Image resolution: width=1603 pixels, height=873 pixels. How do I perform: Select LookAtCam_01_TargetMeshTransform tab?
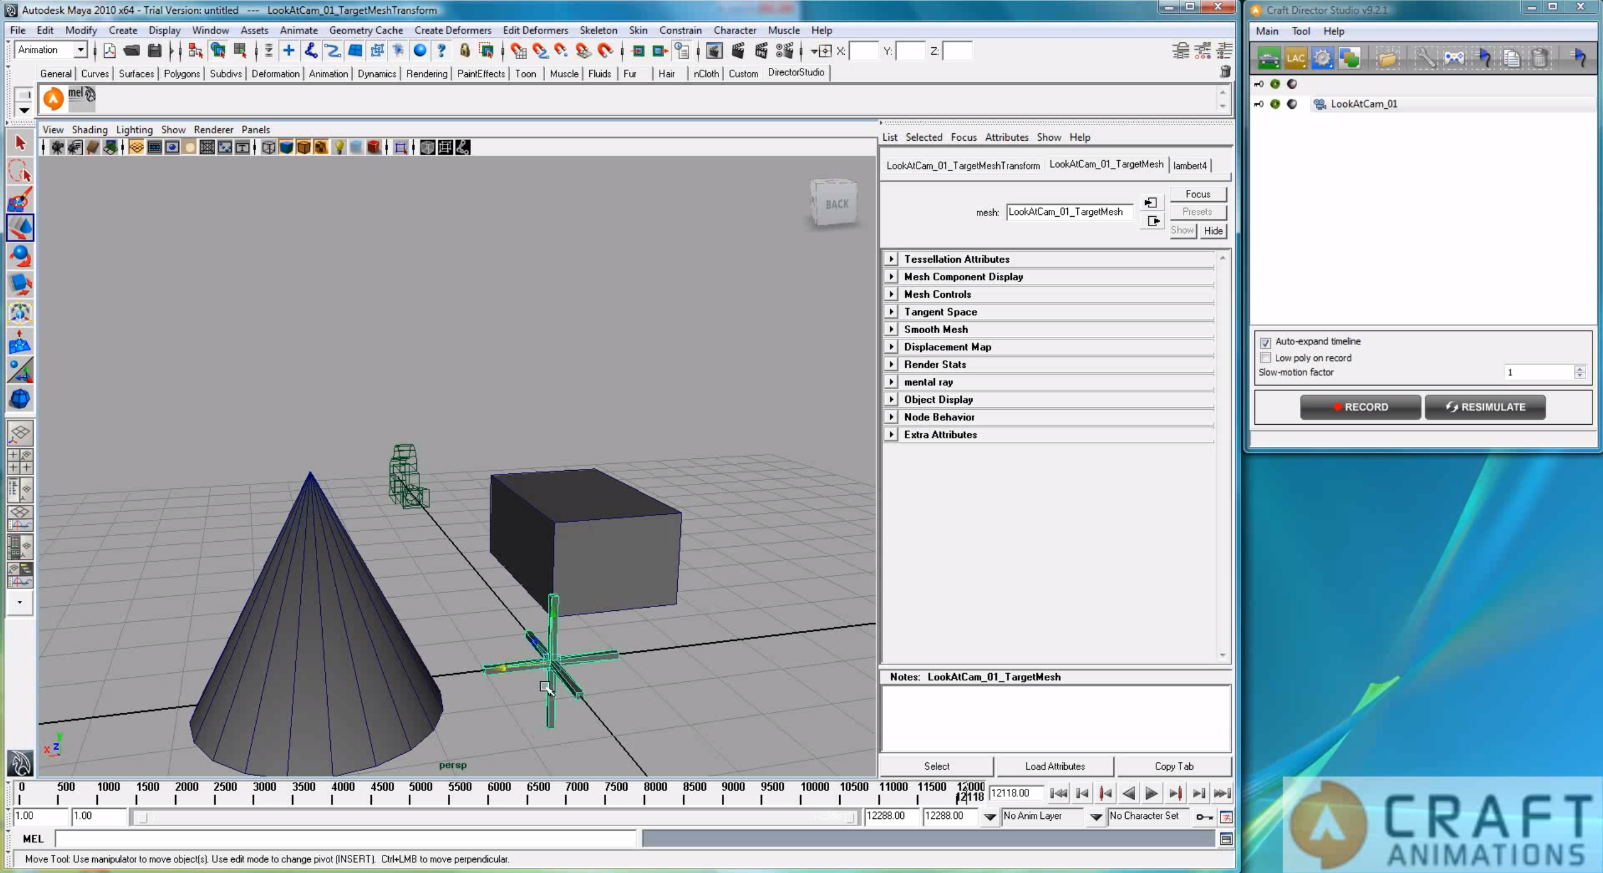pyautogui.click(x=963, y=166)
